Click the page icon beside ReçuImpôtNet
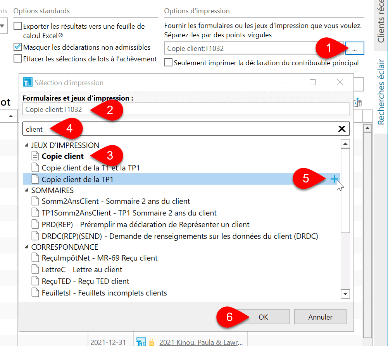 point(35,258)
